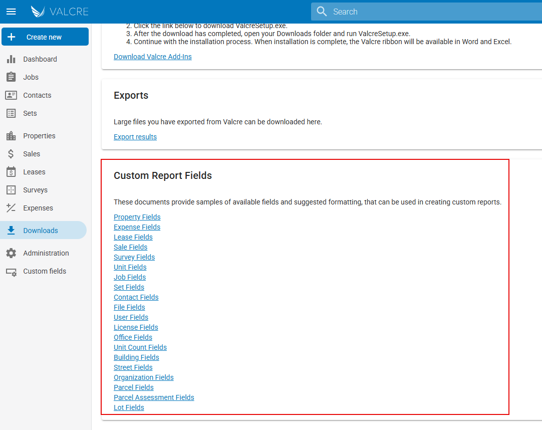Image resolution: width=542 pixels, height=430 pixels.
Task: Click the plus icon in Create new
Action: (x=11, y=37)
